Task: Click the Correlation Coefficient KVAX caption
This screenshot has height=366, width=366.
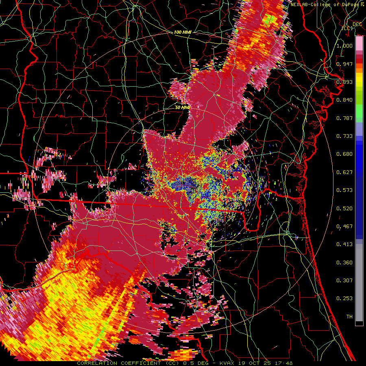Action: coord(185,363)
